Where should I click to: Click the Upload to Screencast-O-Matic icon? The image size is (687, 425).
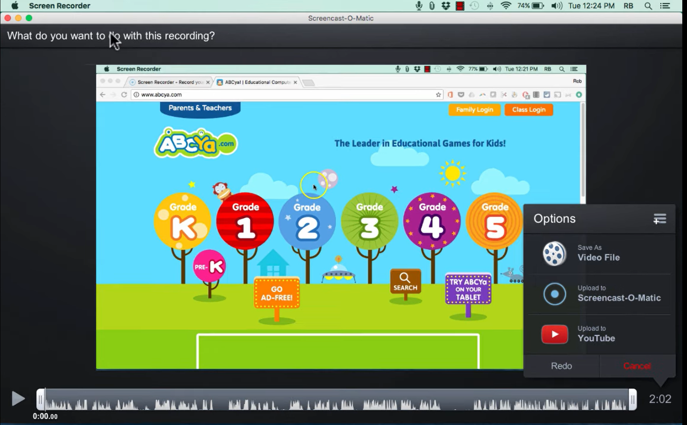click(x=554, y=294)
